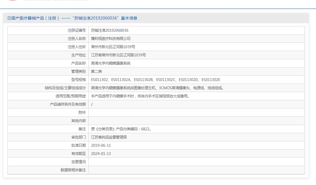Click the 数据库相关备注 row label

73,170
